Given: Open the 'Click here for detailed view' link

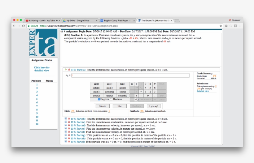Looking at the screenshot, I should (42, 69).
